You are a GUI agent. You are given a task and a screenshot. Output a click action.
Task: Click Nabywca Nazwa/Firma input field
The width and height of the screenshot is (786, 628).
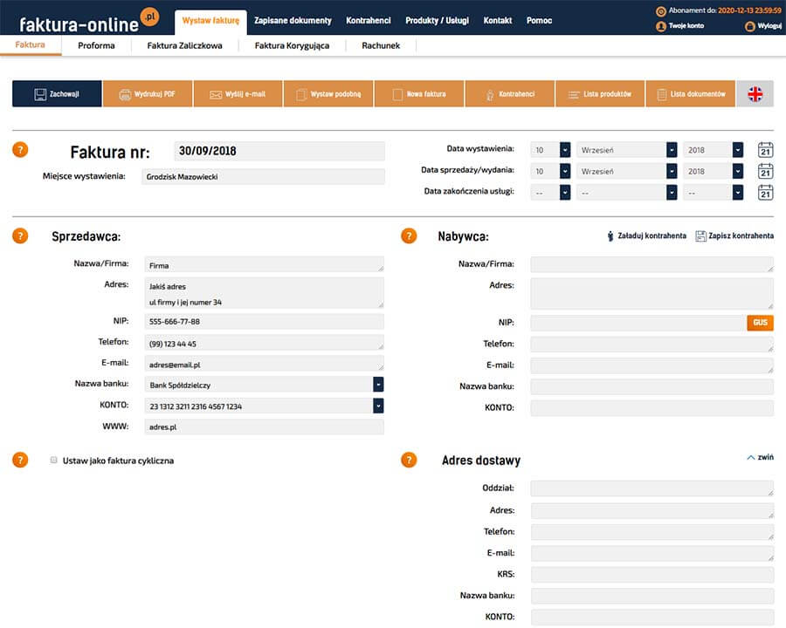652,264
